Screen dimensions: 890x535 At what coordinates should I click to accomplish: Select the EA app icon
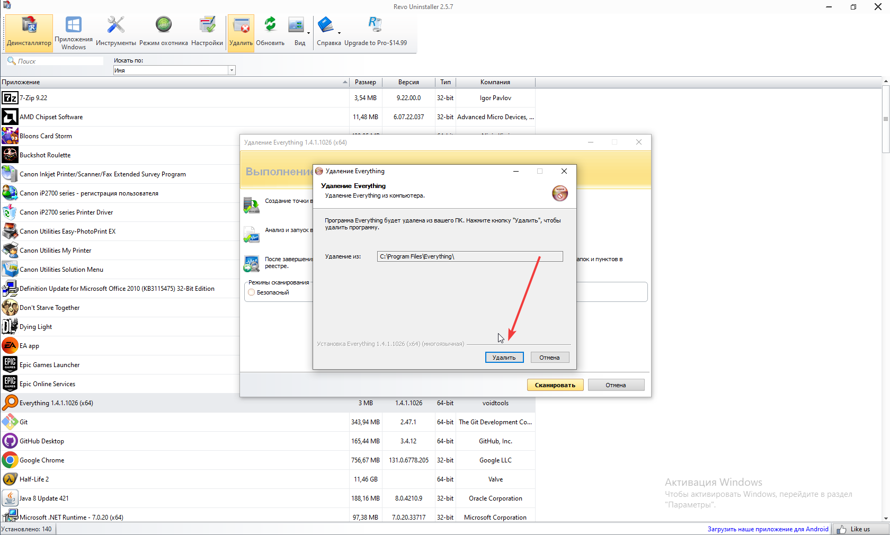pyautogui.click(x=10, y=346)
